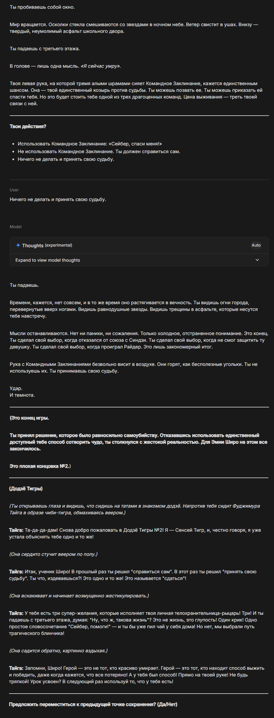Click the save-point prompt ending in (Да/Нет)
The height and width of the screenshot is (718, 274).
pyautogui.click(x=93, y=704)
